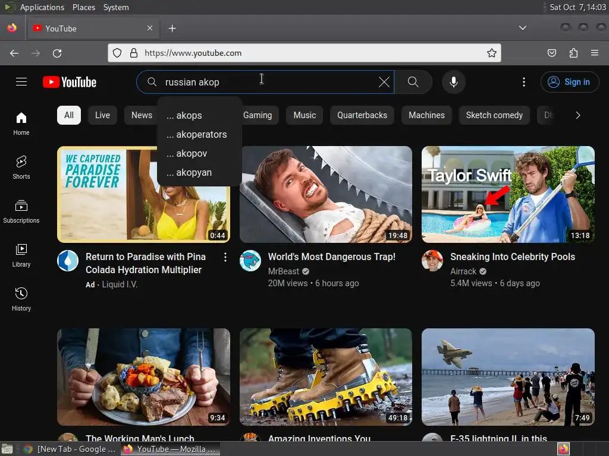Screen dimensions: 609x456
Task: Play the Taylor Swift pool thumbnail
Action: pyautogui.click(x=508, y=194)
